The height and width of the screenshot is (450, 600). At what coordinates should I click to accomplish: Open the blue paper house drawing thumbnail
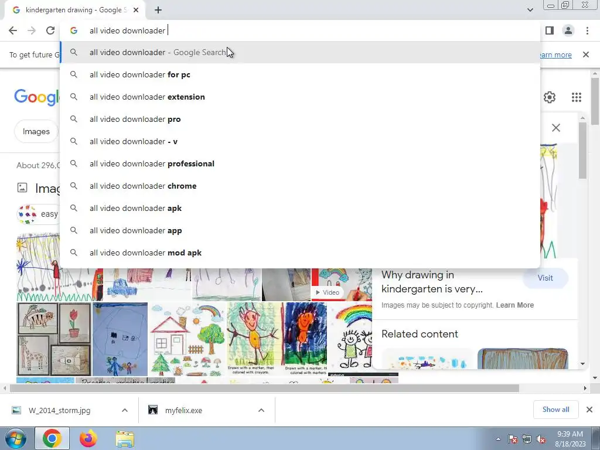[x=120, y=339]
